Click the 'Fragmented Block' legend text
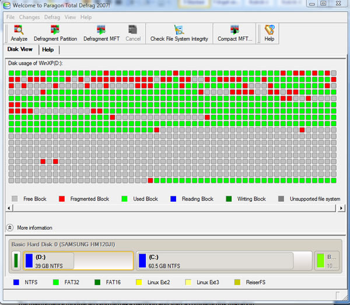This screenshot has height=305, width=350. [89, 199]
